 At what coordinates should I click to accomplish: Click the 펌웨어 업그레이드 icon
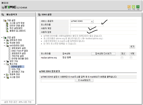point(7,31)
